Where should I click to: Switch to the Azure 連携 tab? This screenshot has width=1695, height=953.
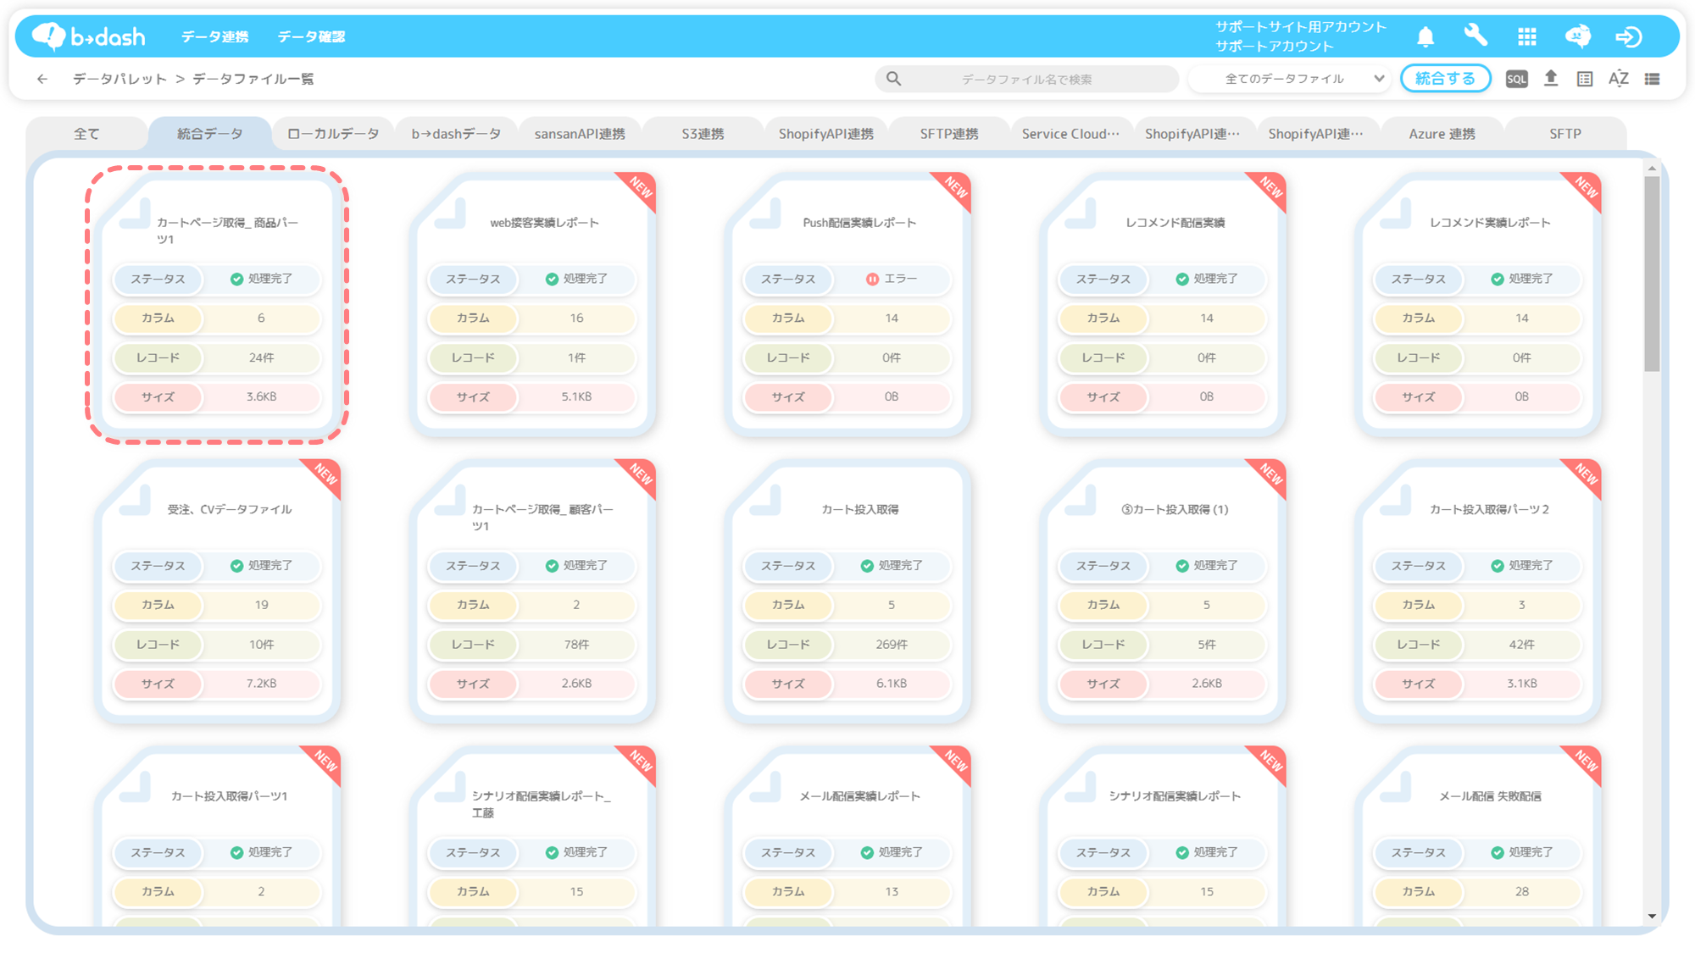click(x=1442, y=134)
